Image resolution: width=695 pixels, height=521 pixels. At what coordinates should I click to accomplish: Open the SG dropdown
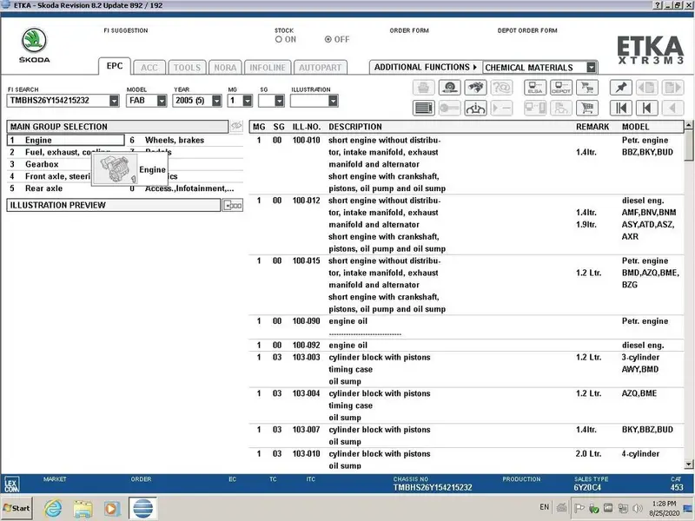click(279, 101)
